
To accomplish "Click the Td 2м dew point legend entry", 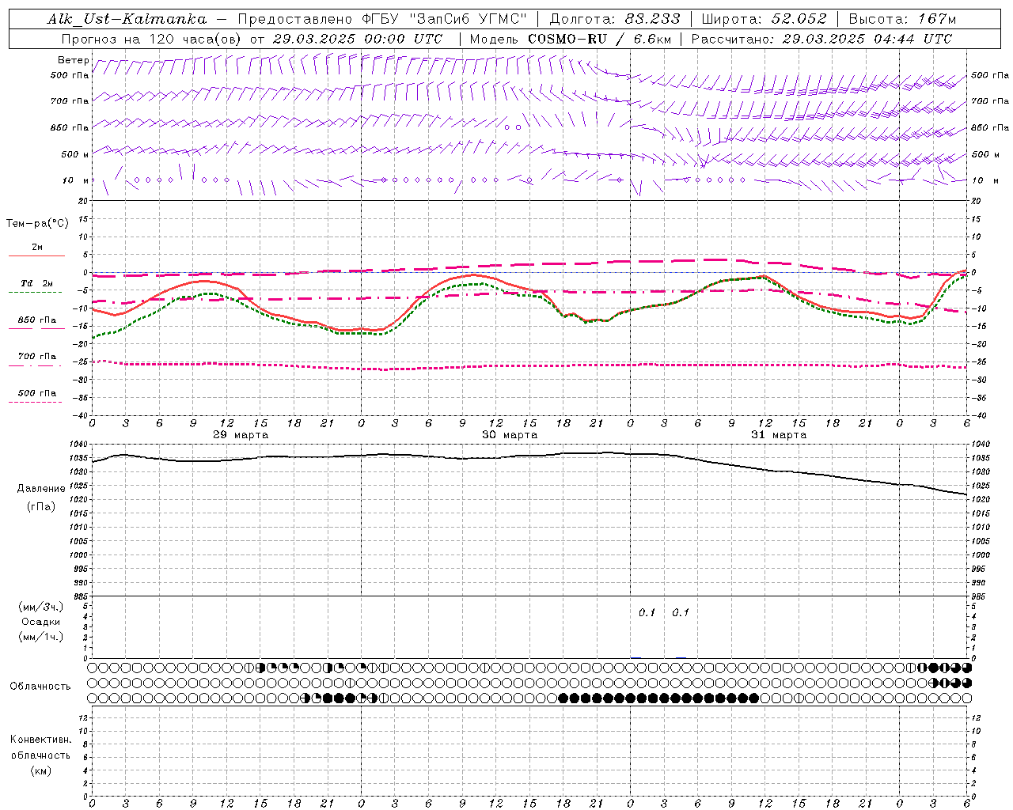I will [x=37, y=283].
